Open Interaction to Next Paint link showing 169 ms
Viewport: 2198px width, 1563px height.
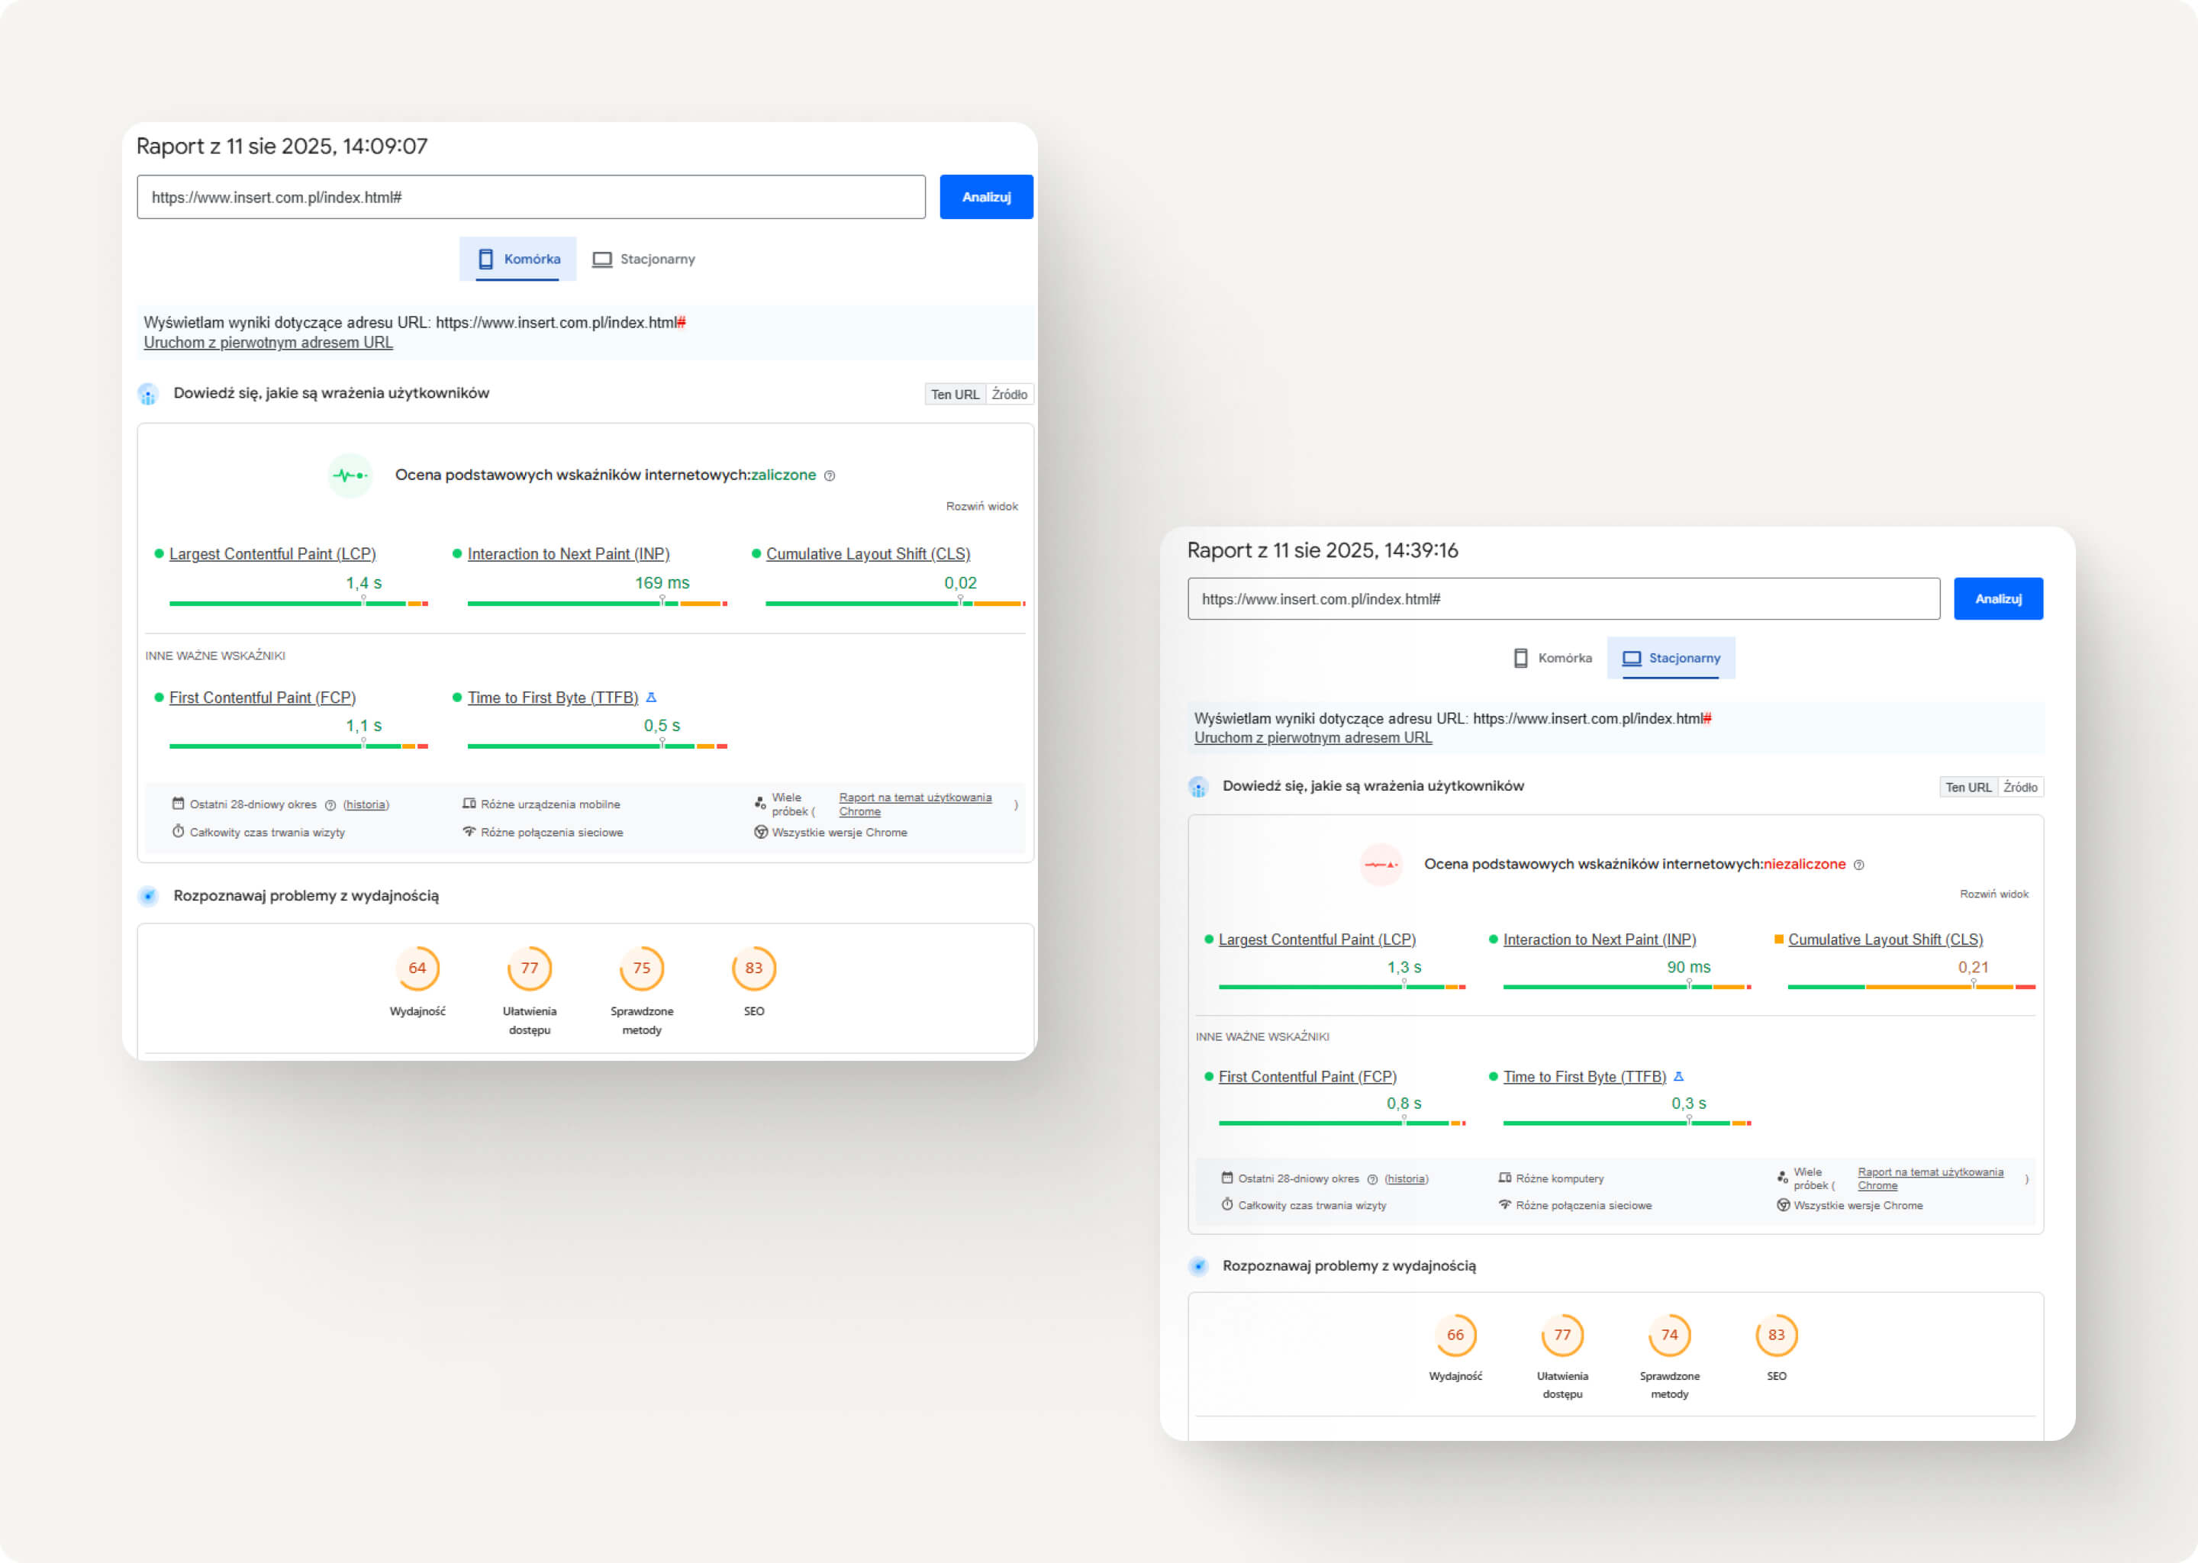569,554
